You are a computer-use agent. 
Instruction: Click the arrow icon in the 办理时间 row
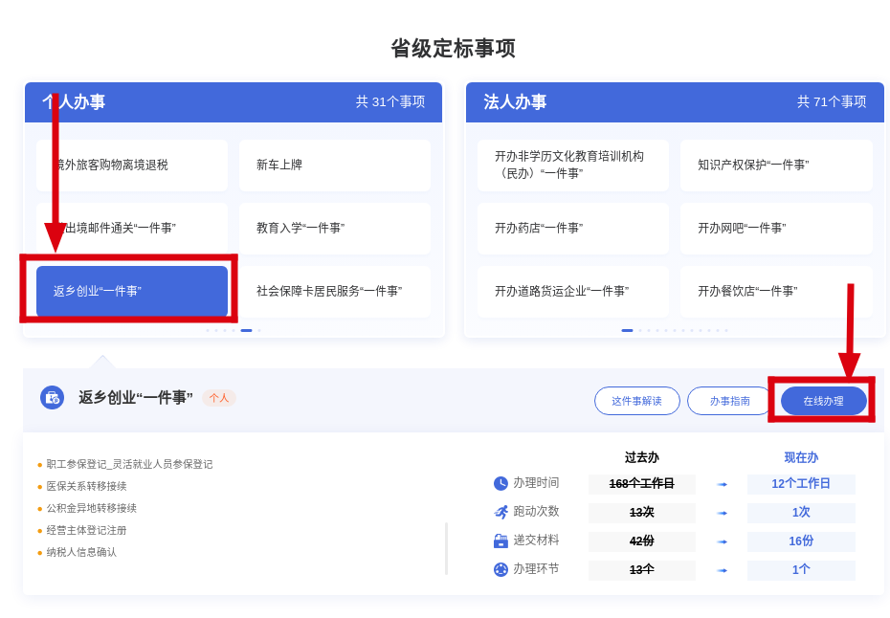[722, 485]
